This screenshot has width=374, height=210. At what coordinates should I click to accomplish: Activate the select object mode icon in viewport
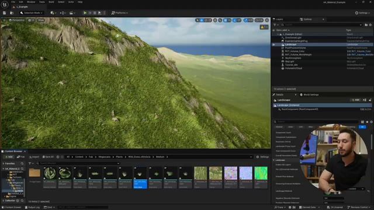pyautogui.click(x=198, y=20)
